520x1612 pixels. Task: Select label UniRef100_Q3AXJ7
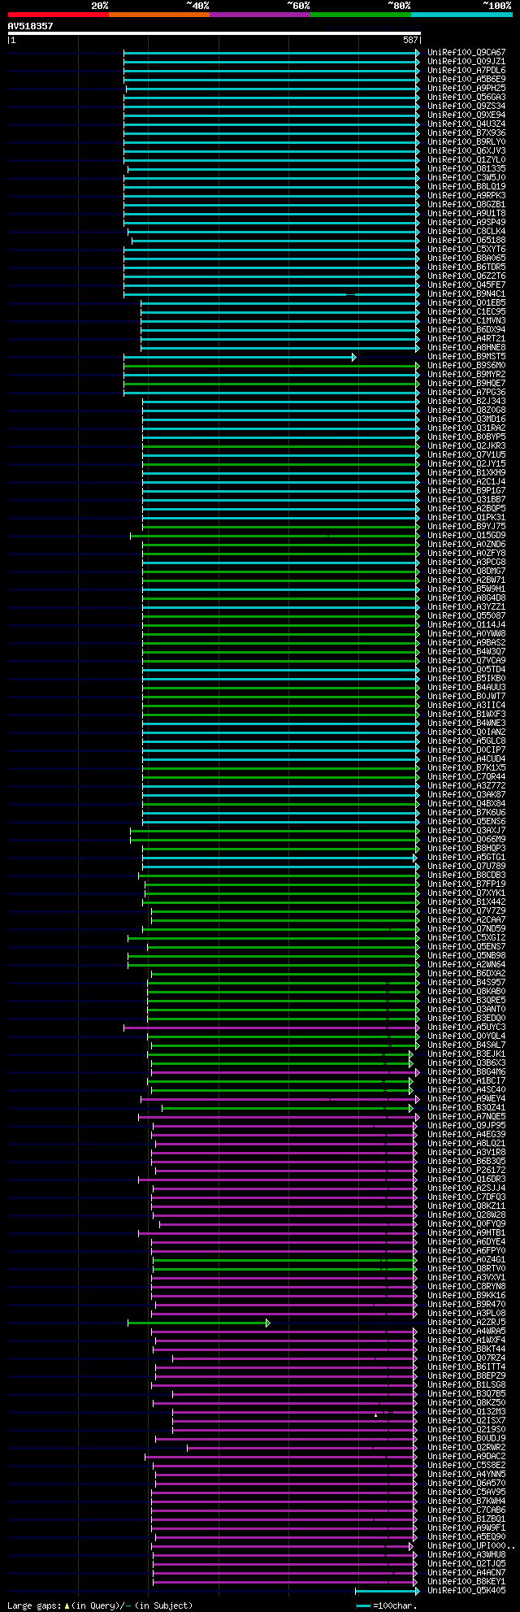[466, 830]
